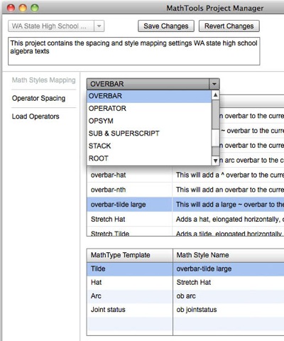The image size is (284, 341).
Task: Click the ob jointstatus mapping cell
Action: point(229,310)
